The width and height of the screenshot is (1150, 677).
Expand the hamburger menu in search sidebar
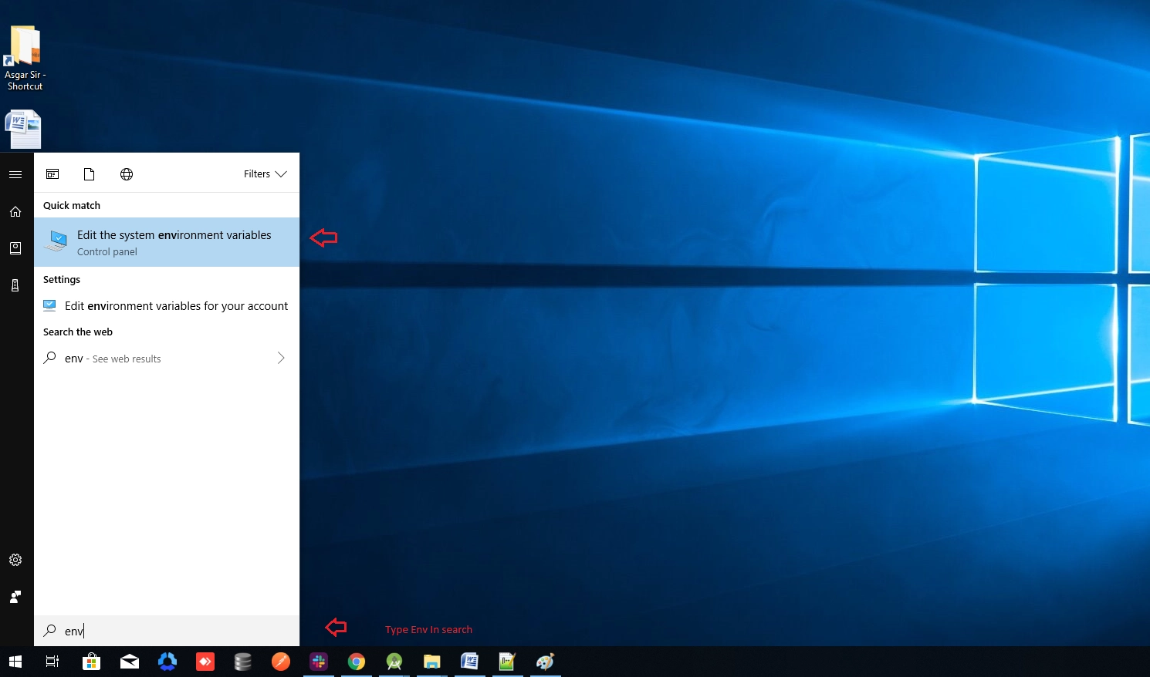click(x=15, y=174)
